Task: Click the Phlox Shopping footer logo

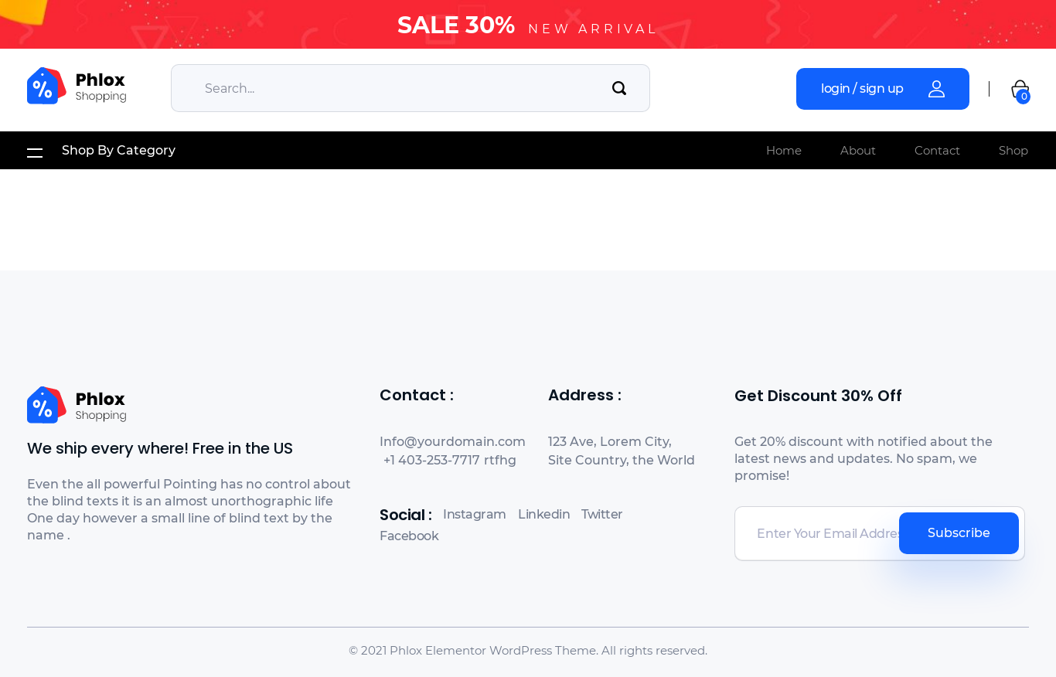Action: 77,405
